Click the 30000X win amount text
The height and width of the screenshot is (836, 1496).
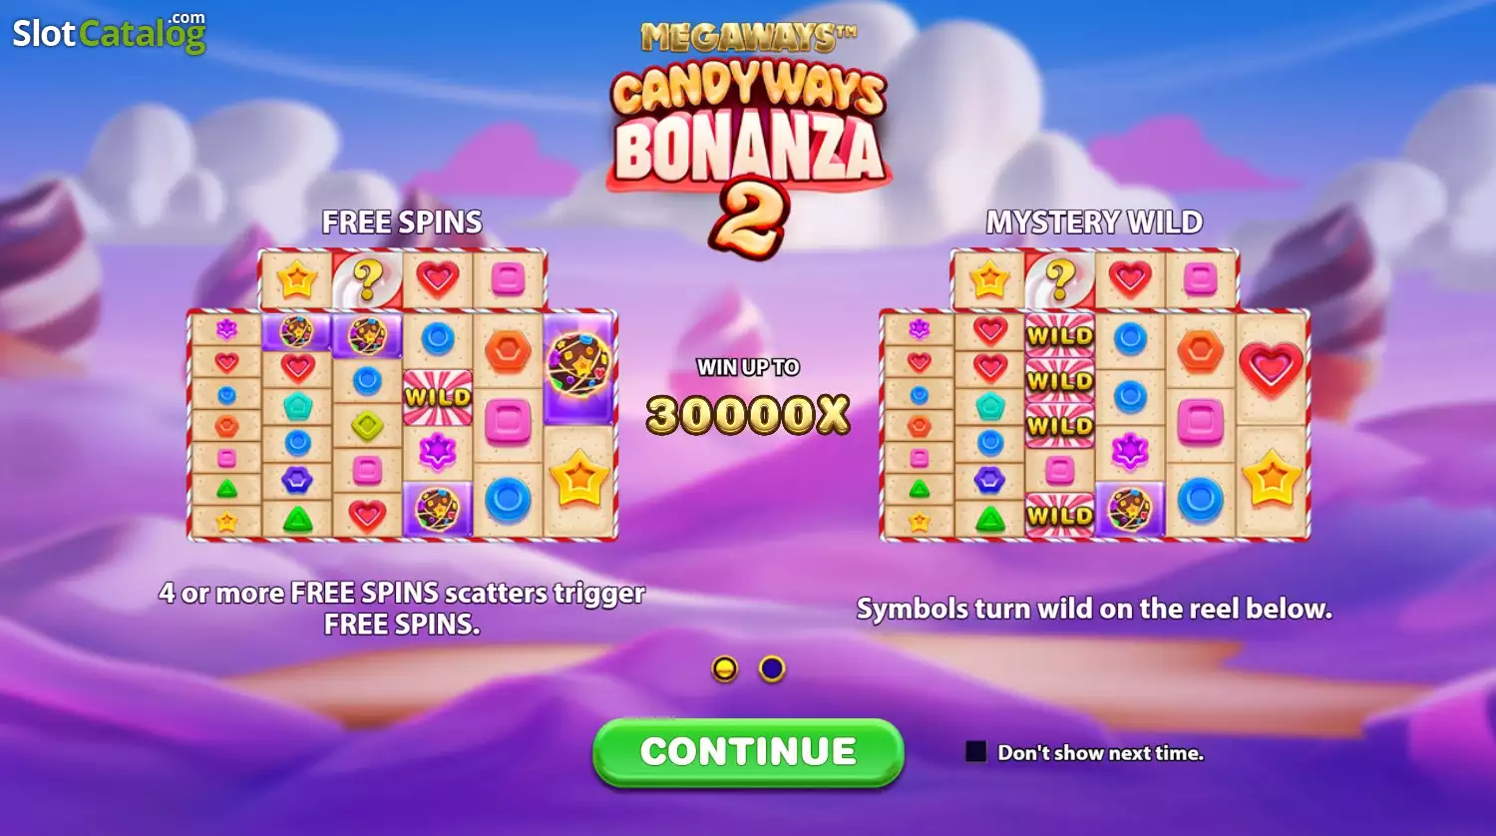[x=748, y=414]
